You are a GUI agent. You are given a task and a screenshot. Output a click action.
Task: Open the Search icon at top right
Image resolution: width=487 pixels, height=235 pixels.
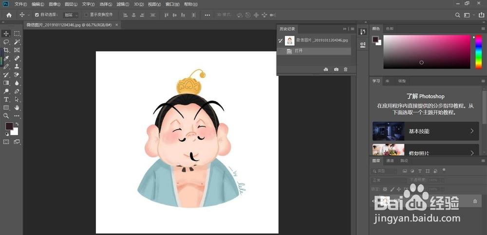[457, 15]
